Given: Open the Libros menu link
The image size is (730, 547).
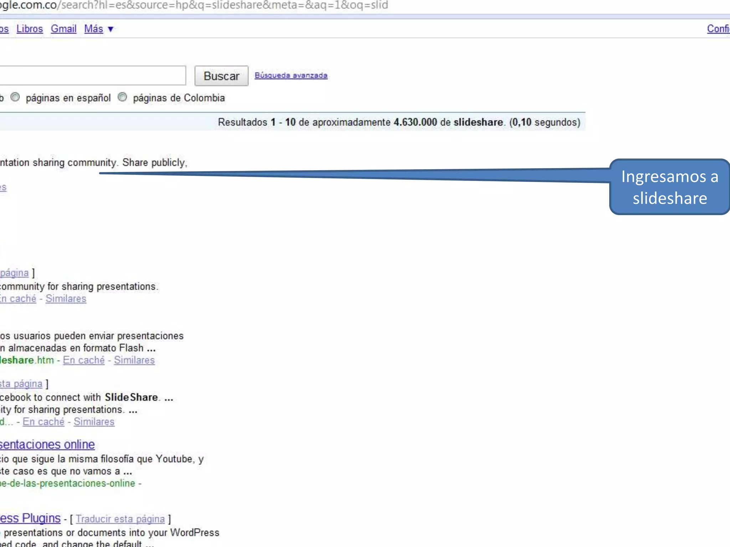Looking at the screenshot, I should pos(30,29).
